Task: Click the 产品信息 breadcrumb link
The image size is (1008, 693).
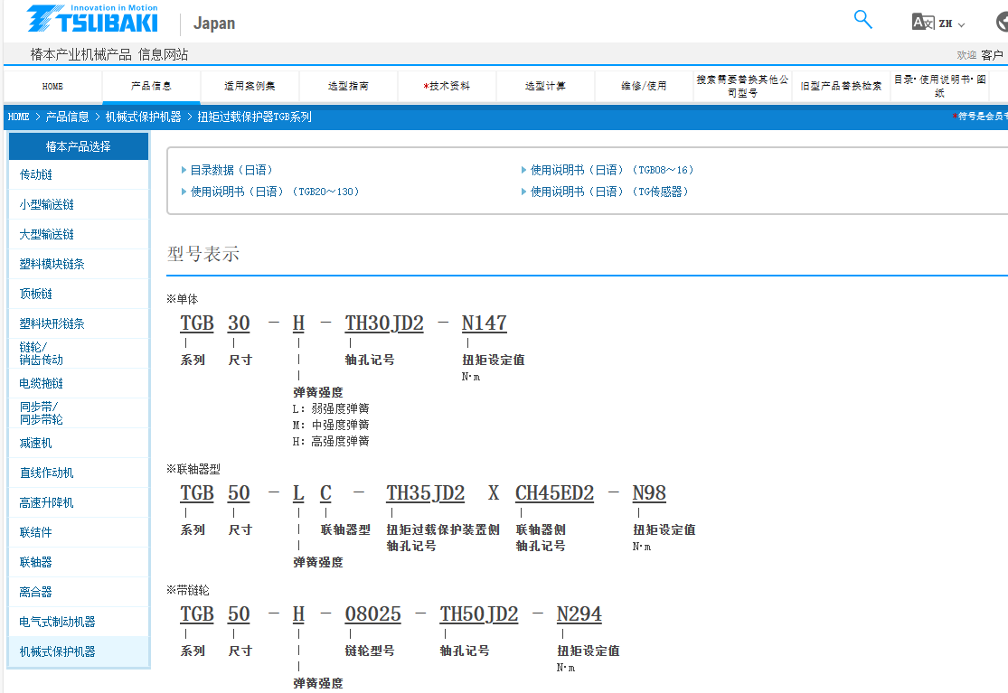Action: tap(70, 117)
